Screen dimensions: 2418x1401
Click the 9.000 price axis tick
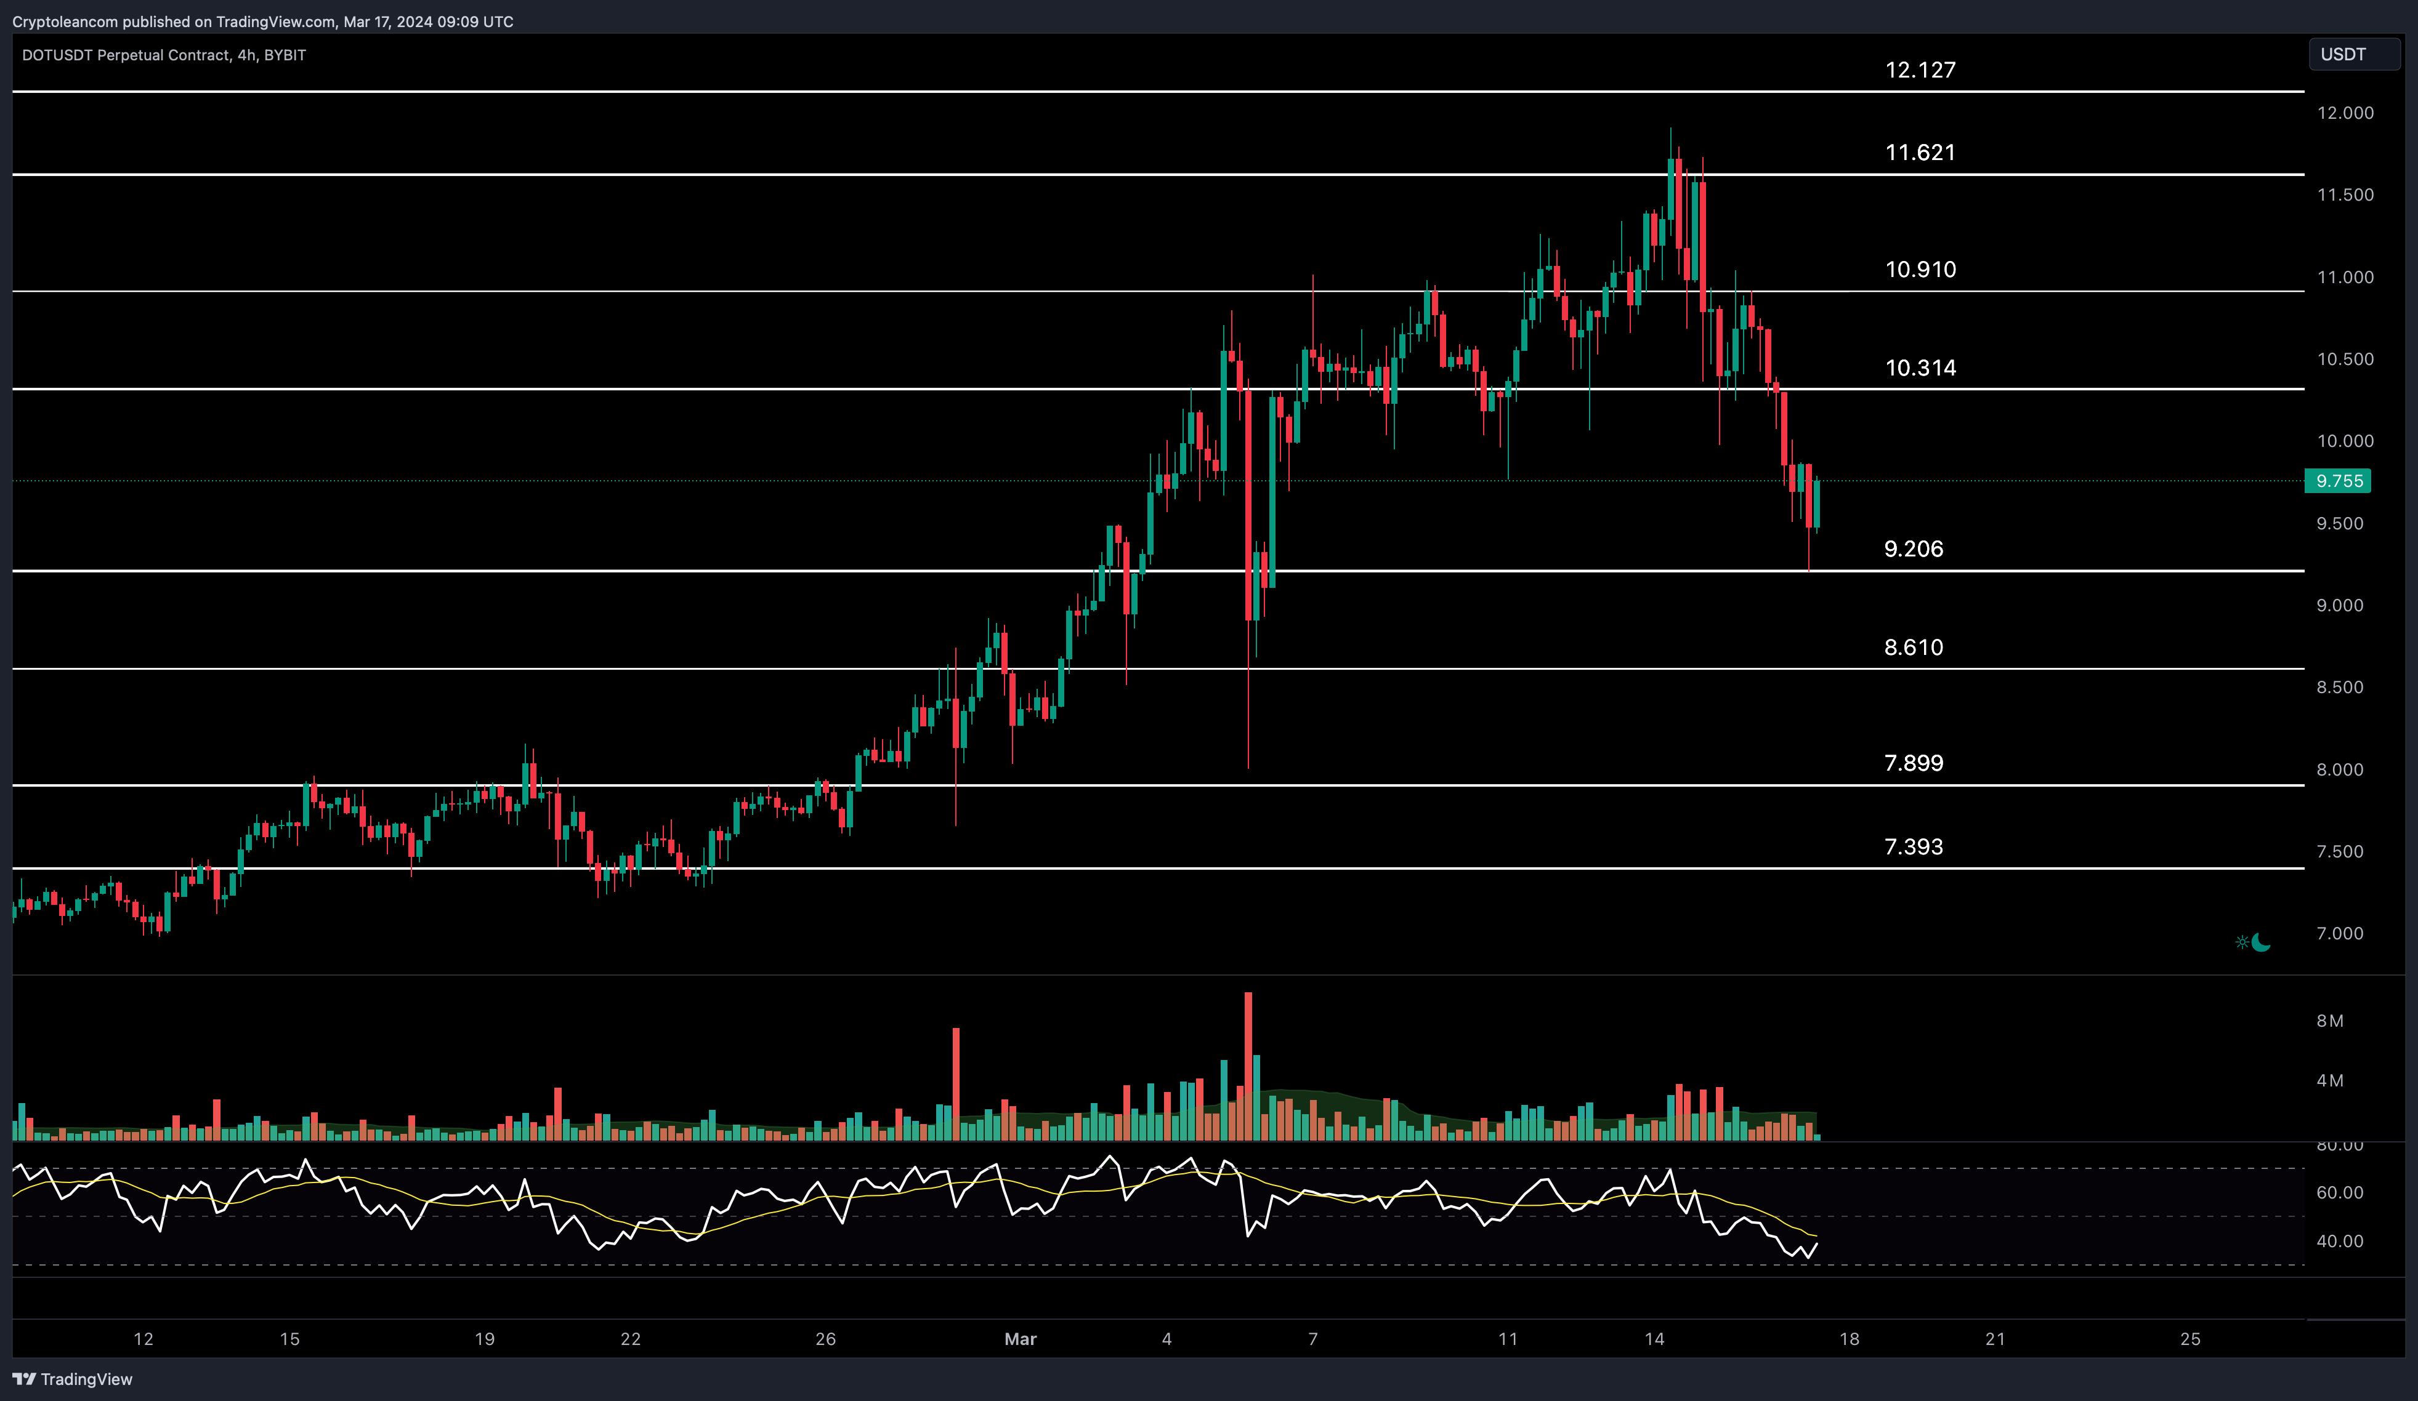[2339, 605]
